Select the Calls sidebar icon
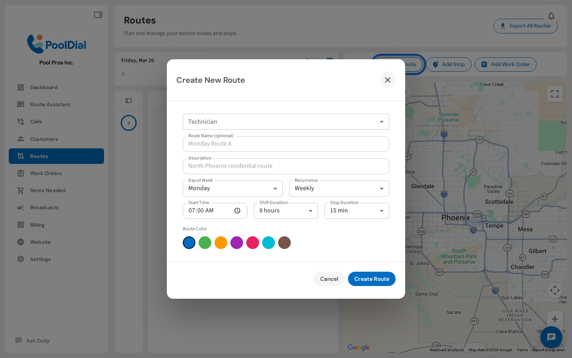Image resolution: width=572 pixels, height=358 pixels. point(21,121)
